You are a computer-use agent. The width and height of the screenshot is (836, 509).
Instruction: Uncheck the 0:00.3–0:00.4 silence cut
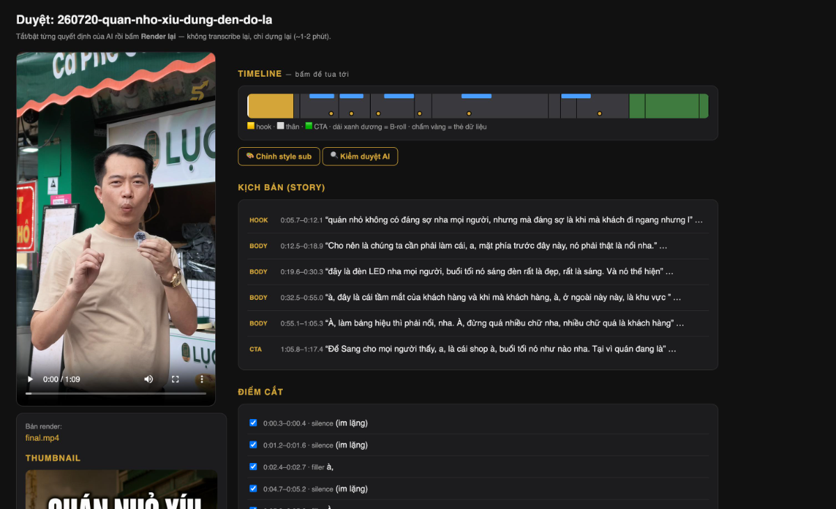253,423
